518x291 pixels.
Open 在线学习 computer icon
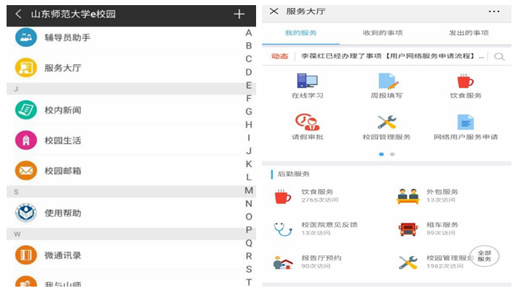307,81
